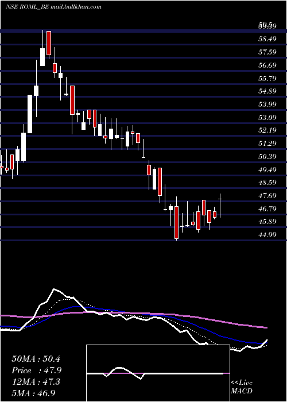287x402 pixels.
Task: Click the 46.79 price axis label
Action: [267, 208]
